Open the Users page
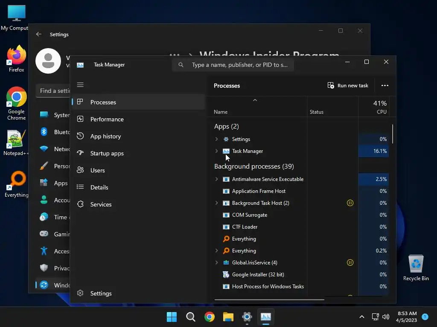 (139, 170)
